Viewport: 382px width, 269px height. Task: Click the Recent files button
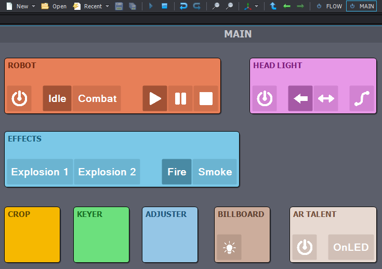[87, 6]
